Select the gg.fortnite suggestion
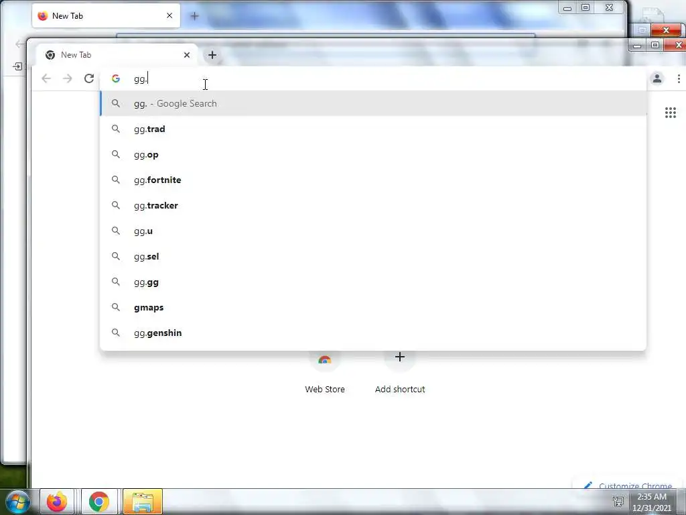Image resolution: width=686 pixels, height=515 pixels. pos(373,180)
